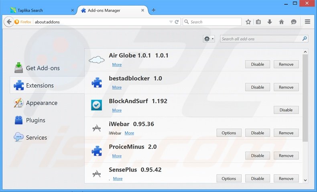Viewport: 317px width, 192px height.
Task: Click the scrollbar down arrow in extensions list
Action: 305,180
